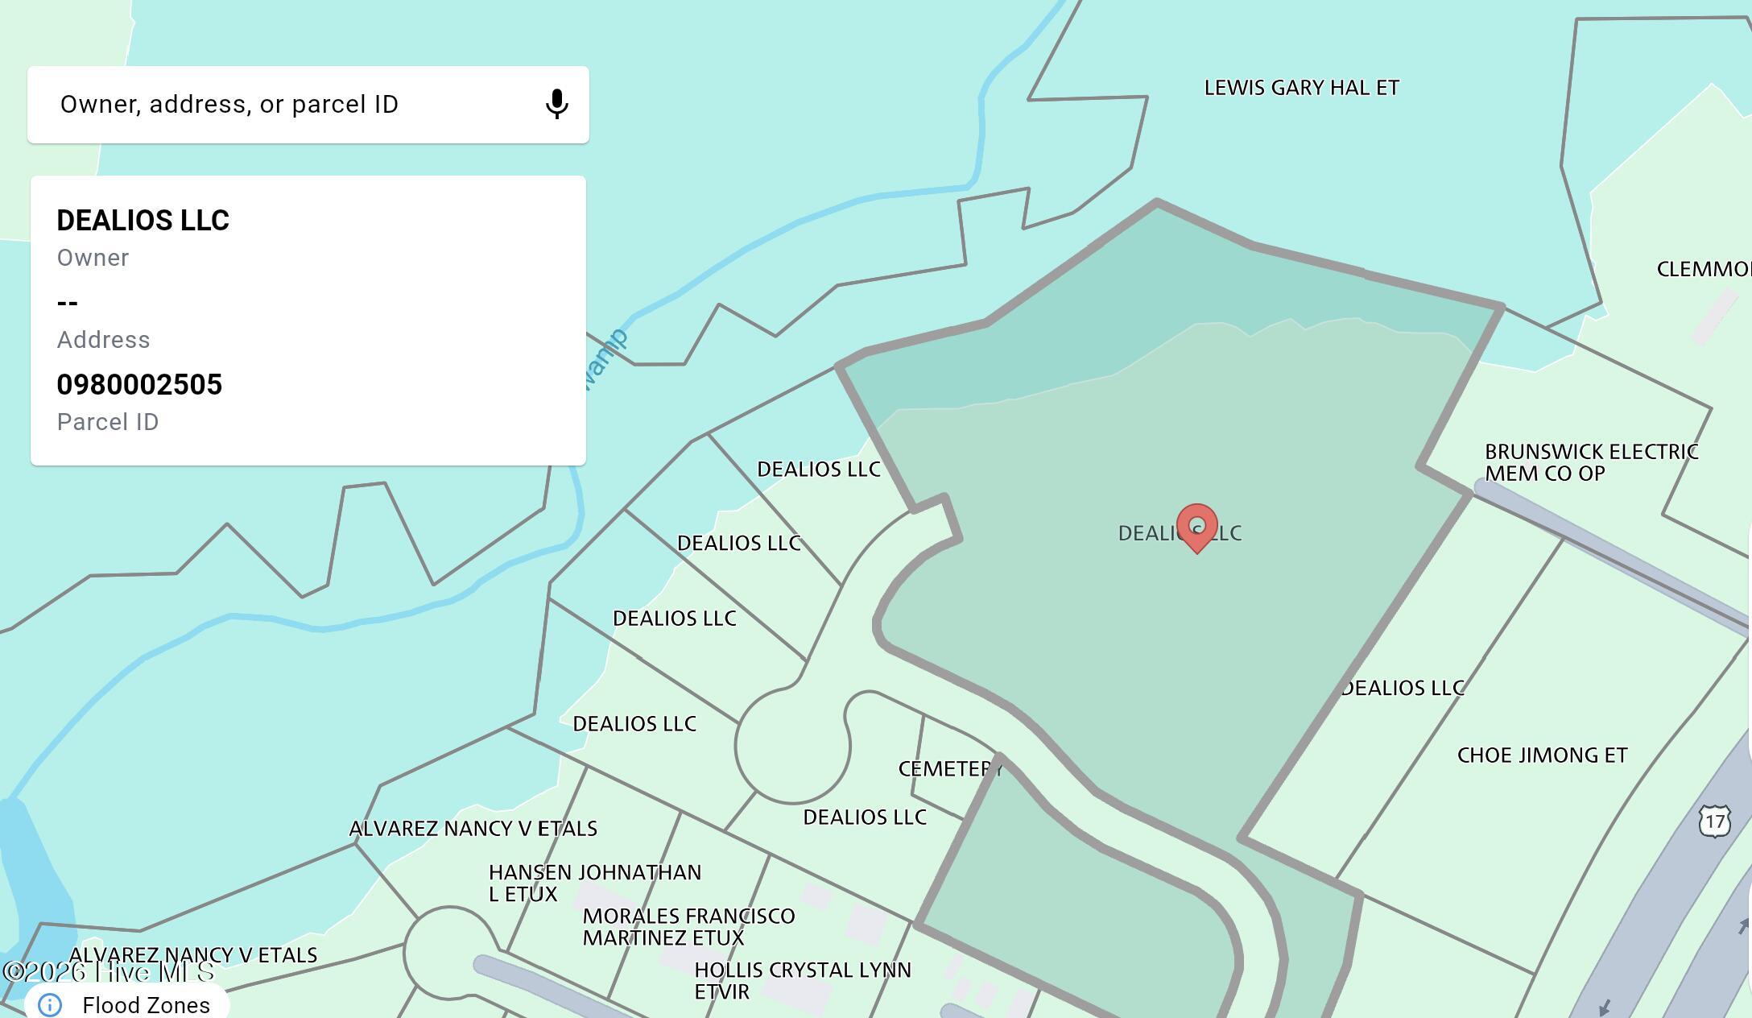Viewport: 1752px width, 1018px height.
Task: Select the HOLLIS CRYSTAL LYNN ETVIR parcel
Action: pos(802,980)
